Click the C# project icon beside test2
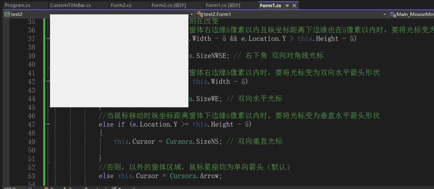Image resolution: width=434 pixels, height=189 pixels. pyautogui.click(x=7, y=14)
